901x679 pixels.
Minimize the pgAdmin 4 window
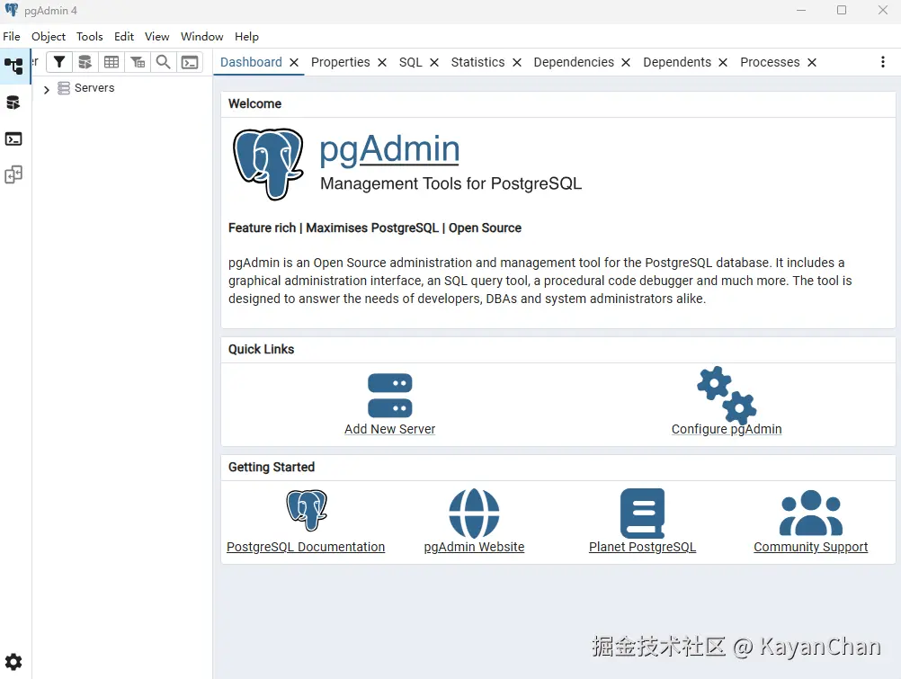(x=801, y=10)
